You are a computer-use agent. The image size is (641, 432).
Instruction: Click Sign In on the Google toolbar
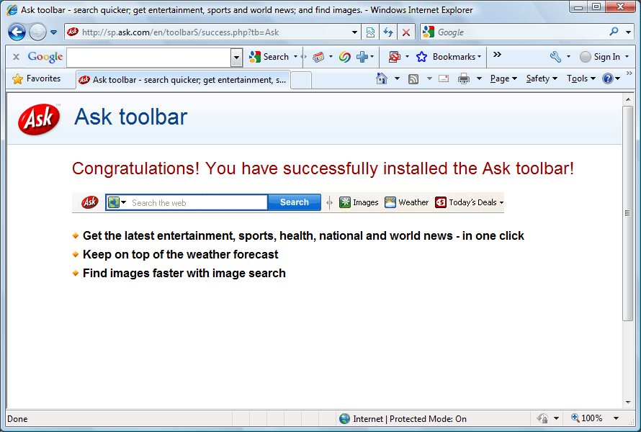coord(600,57)
